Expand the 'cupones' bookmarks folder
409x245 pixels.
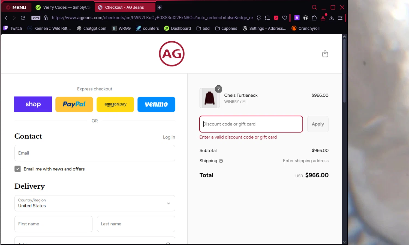coord(226,28)
